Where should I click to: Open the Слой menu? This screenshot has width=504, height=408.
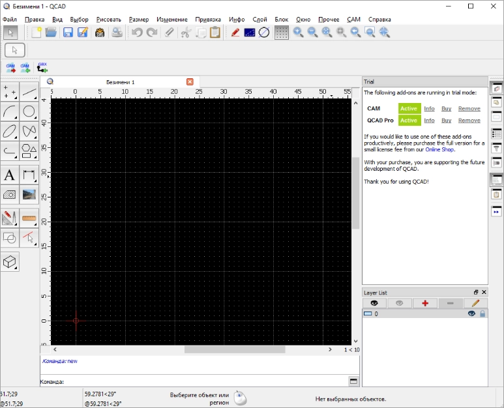point(259,20)
